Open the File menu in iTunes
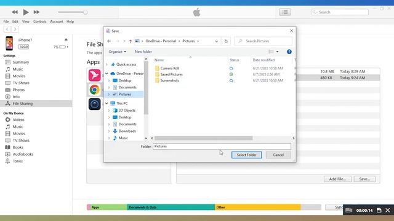The width and height of the screenshot is (394, 221). 6,21
